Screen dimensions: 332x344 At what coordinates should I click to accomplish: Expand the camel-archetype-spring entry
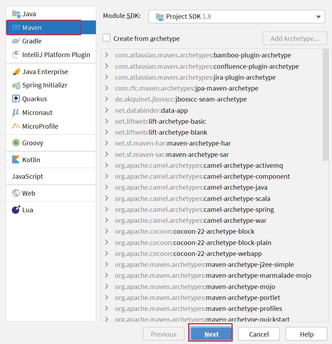tap(107, 209)
